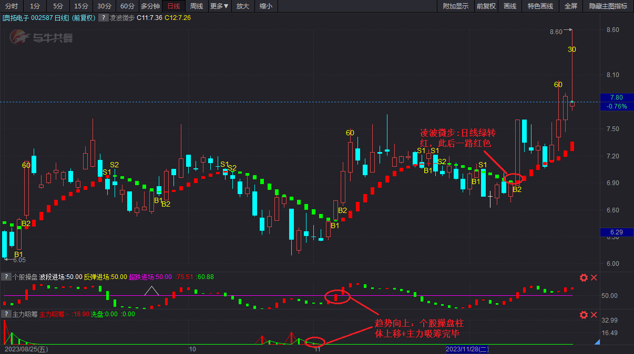Toggle 前复权 price adjustment mode
The height and width of the screenshot is (354, 634).
tap(486, 6)
